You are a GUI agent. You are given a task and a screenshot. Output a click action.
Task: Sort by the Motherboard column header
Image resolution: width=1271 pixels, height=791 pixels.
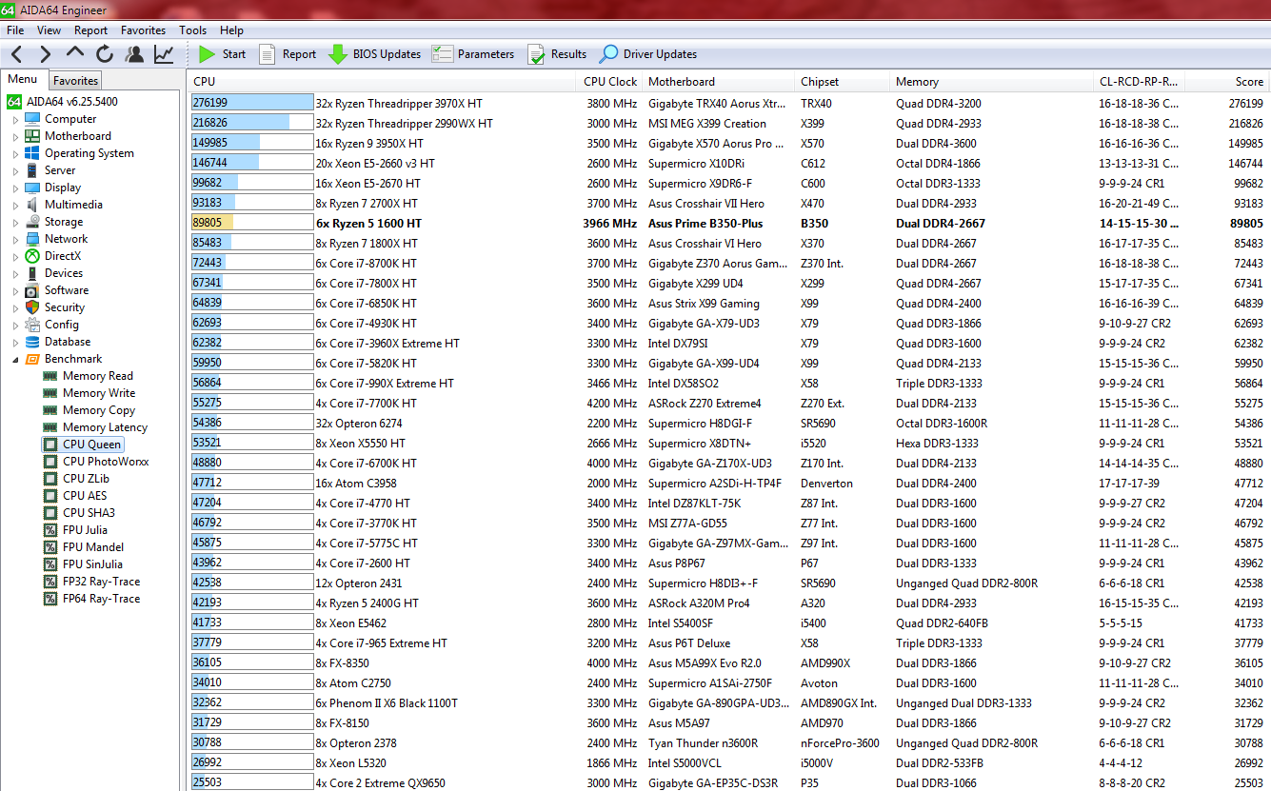click(719, 82)
